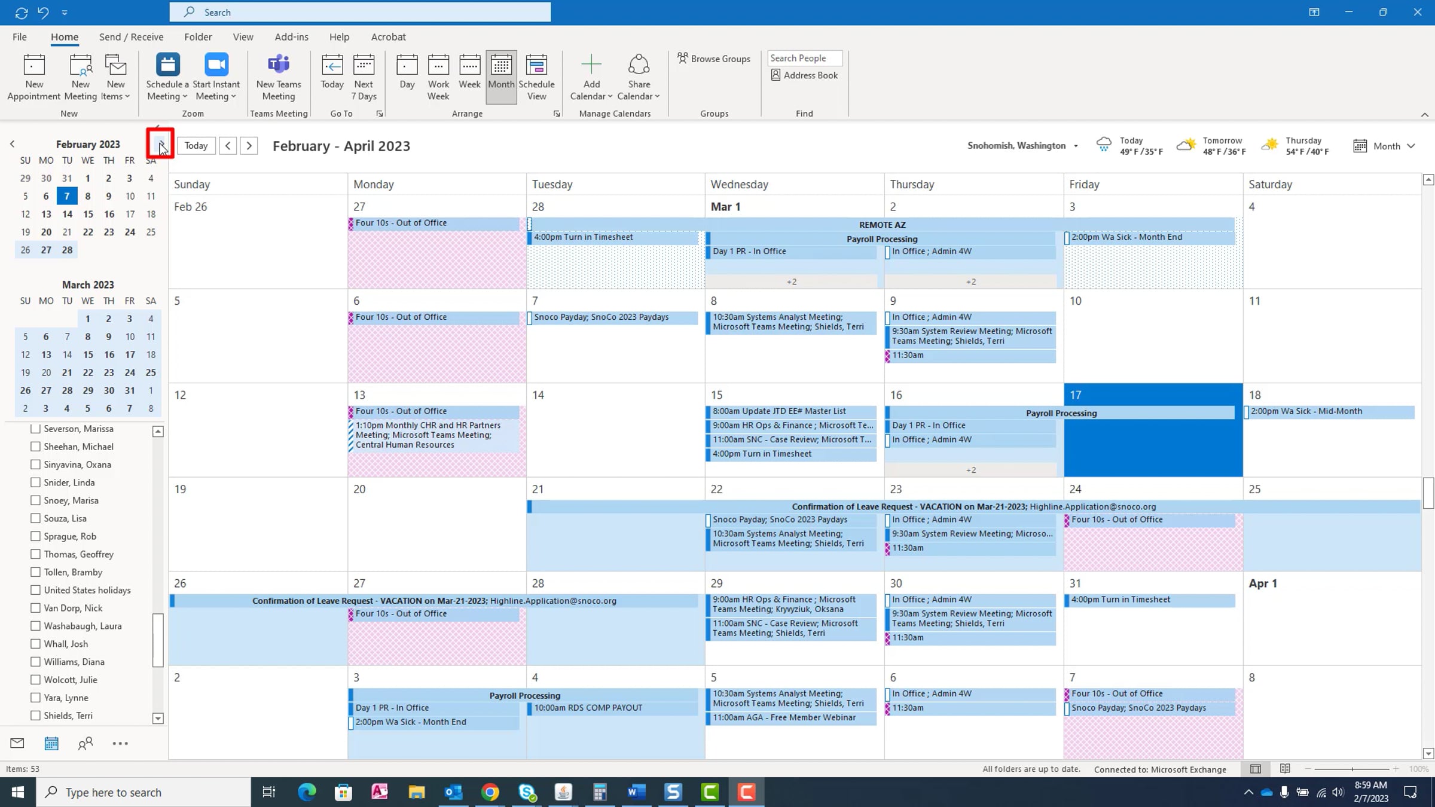
Task: Create a New Appointment
Action: 33,78
